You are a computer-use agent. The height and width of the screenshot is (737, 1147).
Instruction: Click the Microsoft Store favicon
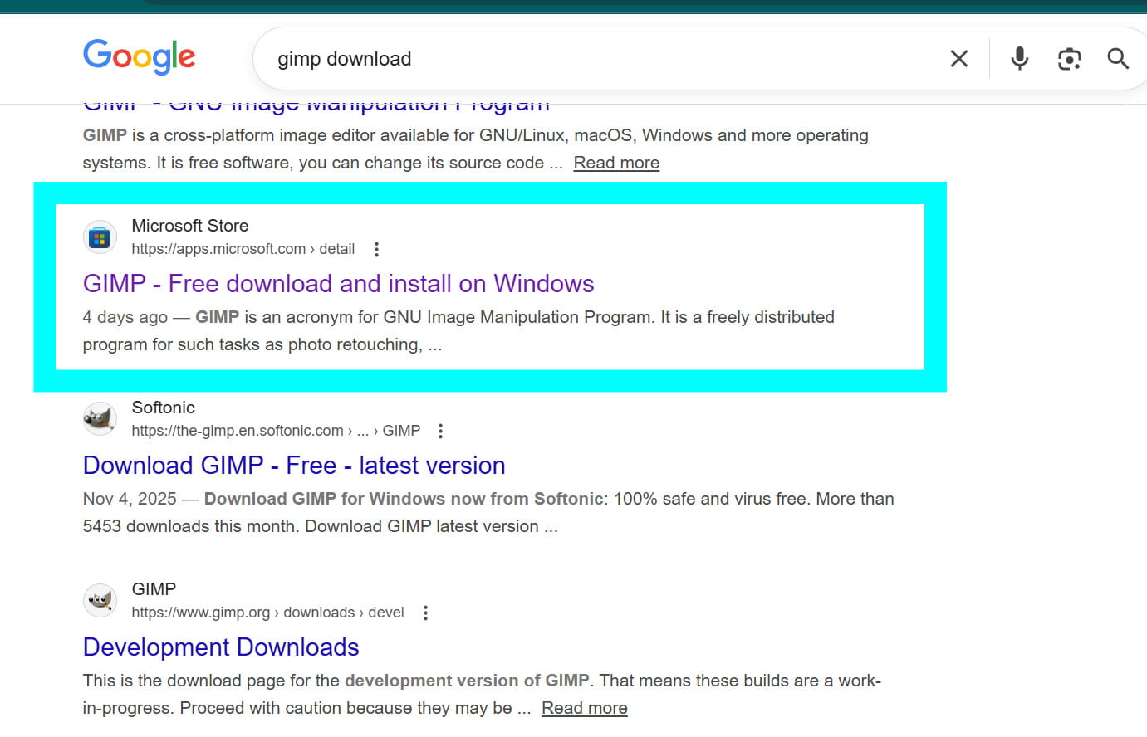100,238
